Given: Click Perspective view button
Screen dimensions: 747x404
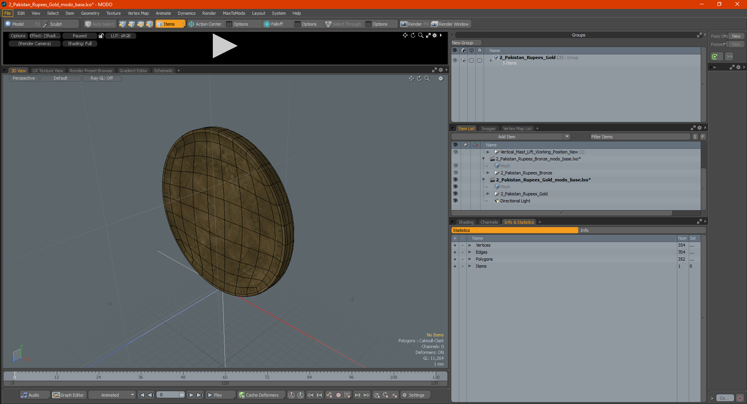Looking at the screenshot, I should tap(24, 78).
